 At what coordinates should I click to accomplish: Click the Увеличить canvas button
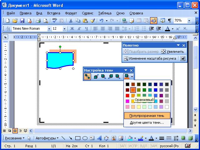[x=172, y=52]
